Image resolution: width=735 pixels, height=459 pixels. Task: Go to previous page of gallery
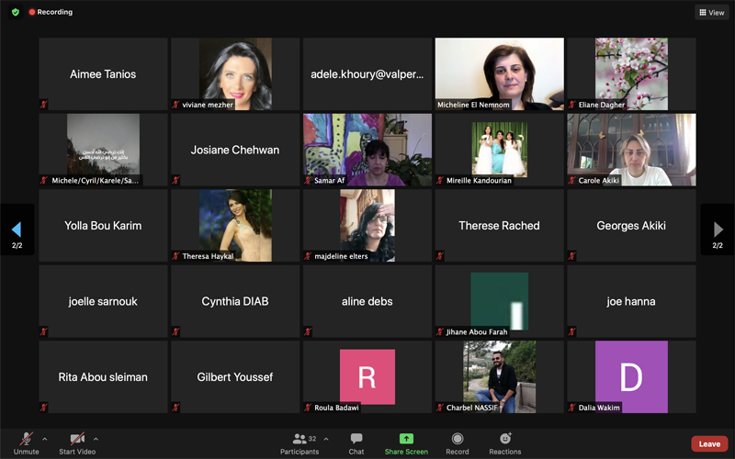pyautogui.click(x=17, y=229)
